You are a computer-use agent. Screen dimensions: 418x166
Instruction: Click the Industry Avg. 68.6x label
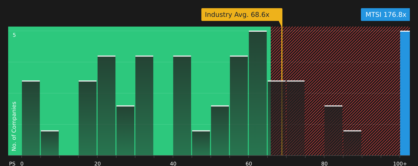[x=242, y=15]
